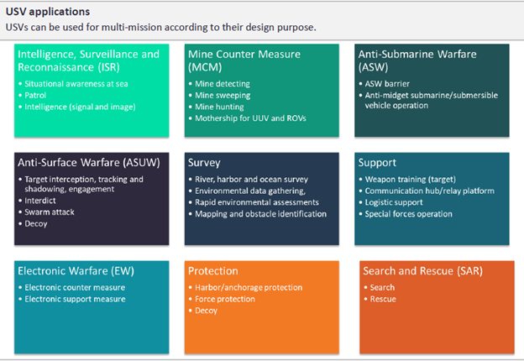Screen dimensions: 524x361
Task: Click the 'Support' card title
Action: 377,163
